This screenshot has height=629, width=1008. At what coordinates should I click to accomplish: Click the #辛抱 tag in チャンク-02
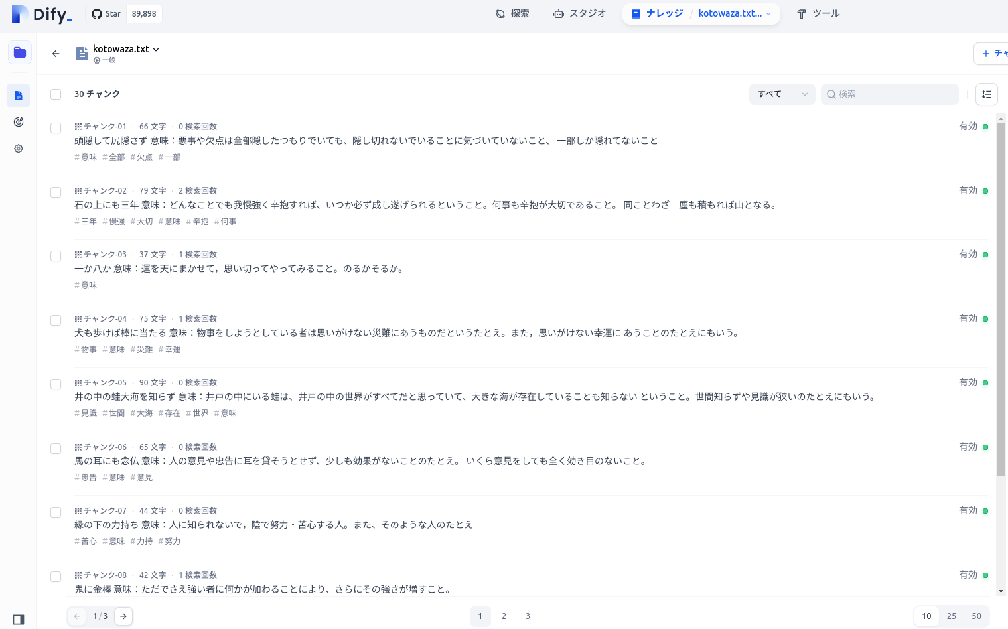tap(197, 222)
